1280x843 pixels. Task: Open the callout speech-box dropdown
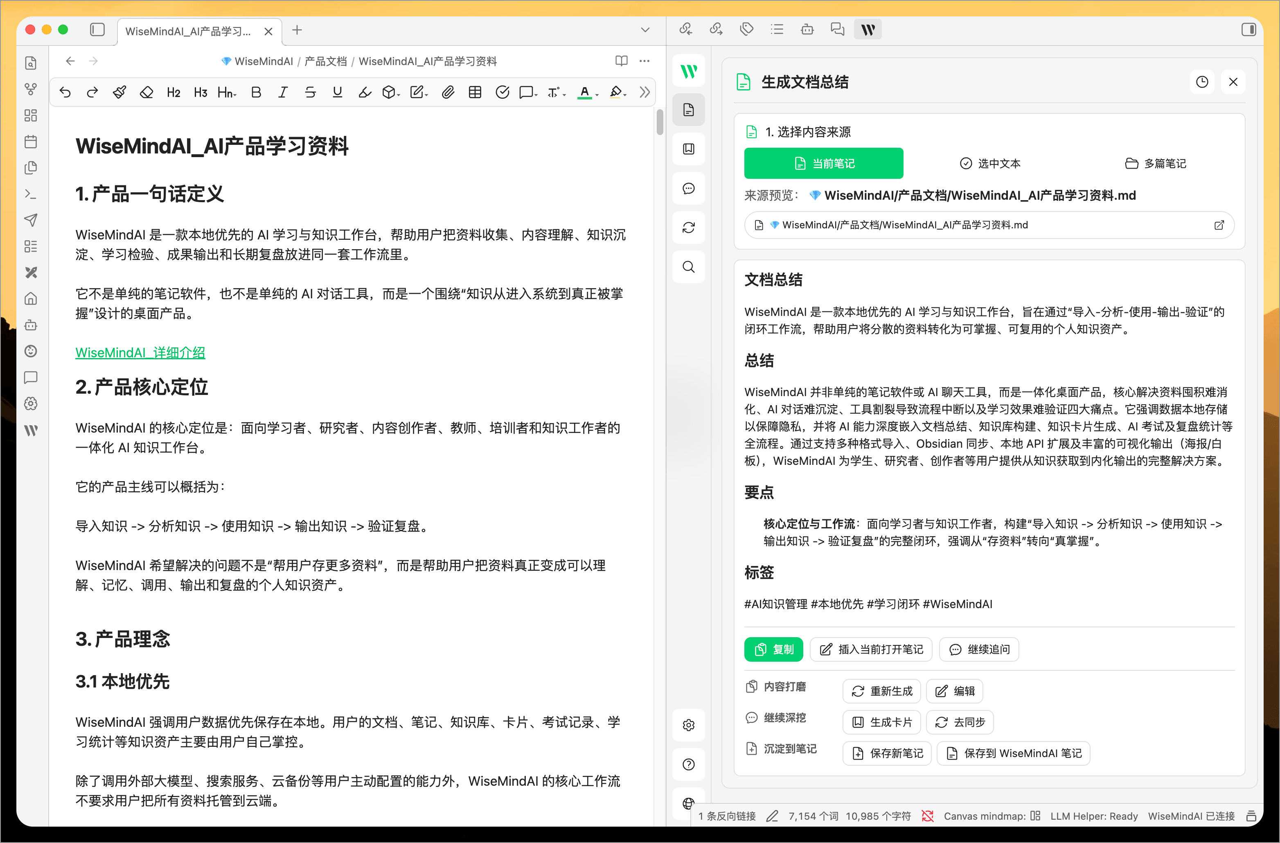point(528,92)
